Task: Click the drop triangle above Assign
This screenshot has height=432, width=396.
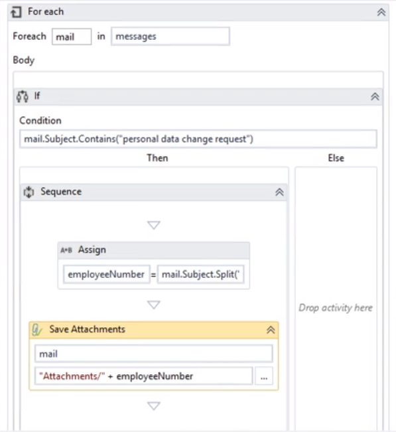Action: (x=154, y=225)
